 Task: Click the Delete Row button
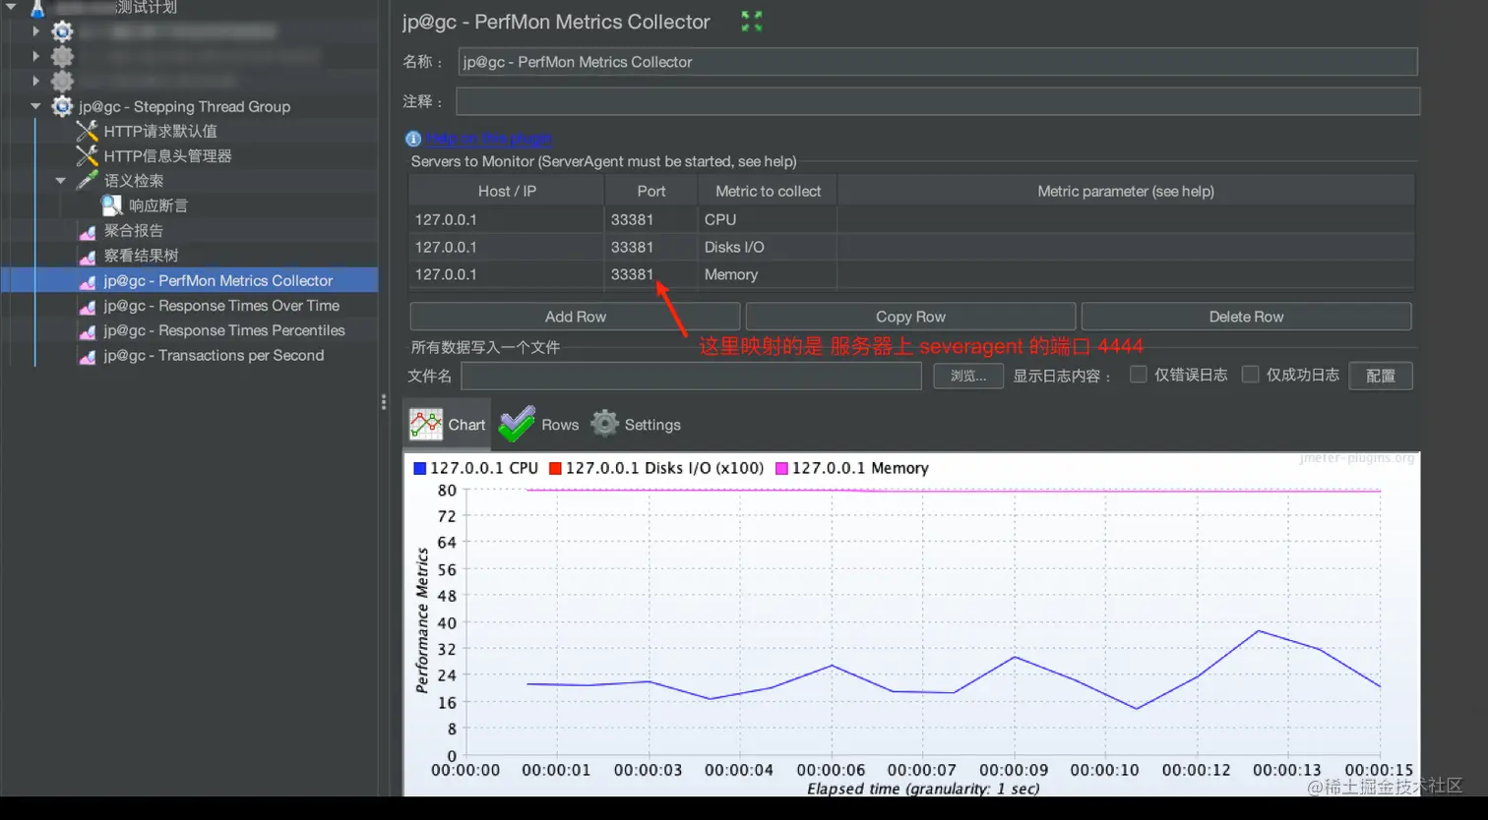click(x=1246, y=317)
